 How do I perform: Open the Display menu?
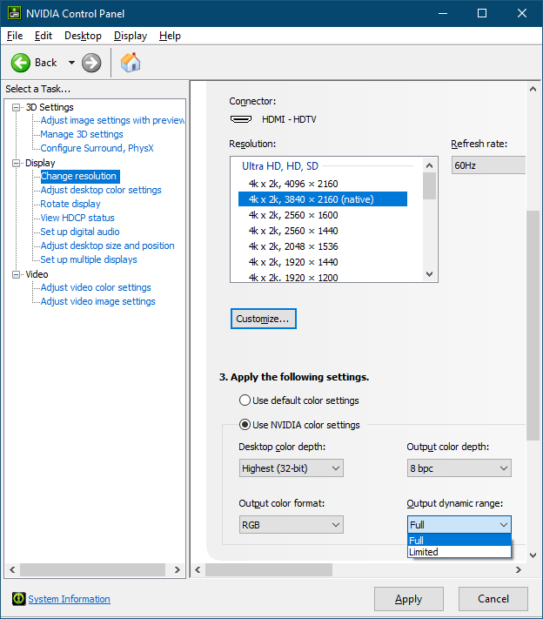(131, 36)
